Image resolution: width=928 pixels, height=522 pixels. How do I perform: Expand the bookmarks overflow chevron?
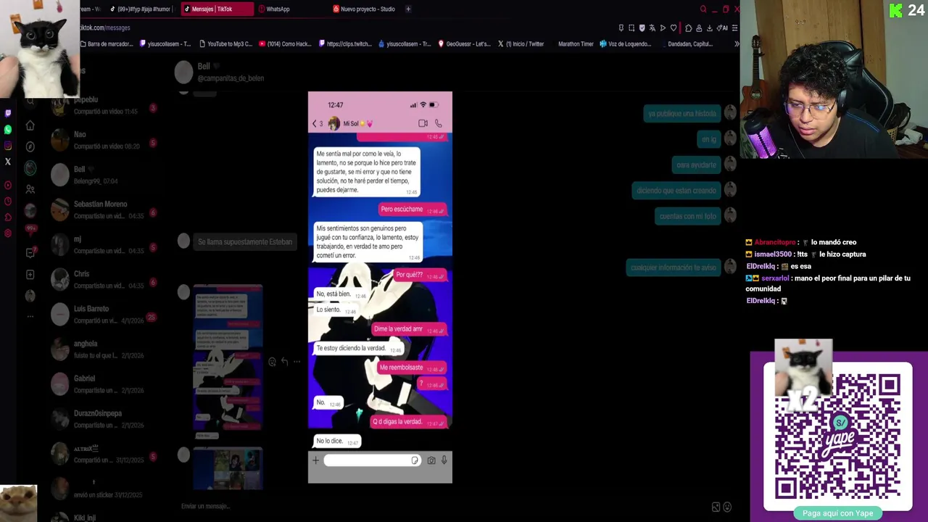(736, 43)
